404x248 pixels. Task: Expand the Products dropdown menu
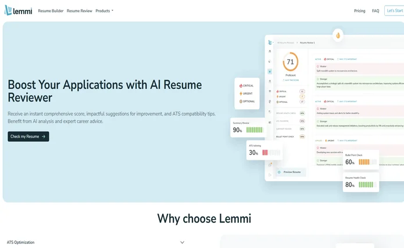[105, 11]
